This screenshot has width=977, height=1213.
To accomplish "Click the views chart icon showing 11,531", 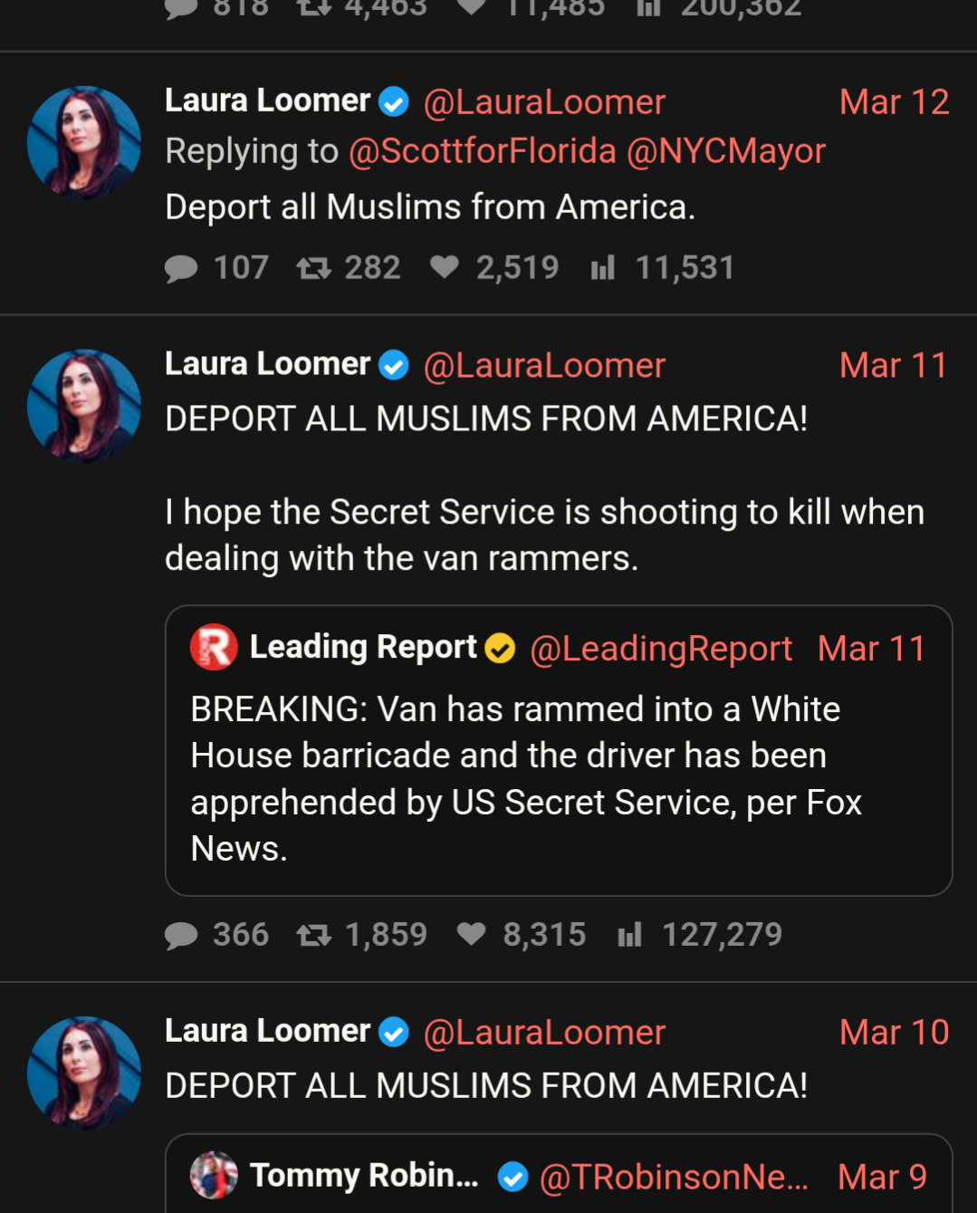I will (603, 268).
